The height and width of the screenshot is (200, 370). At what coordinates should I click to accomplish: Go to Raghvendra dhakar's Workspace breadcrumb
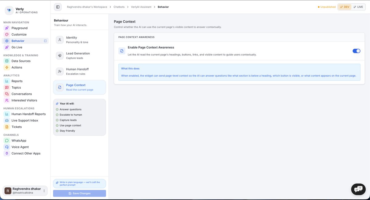[x=87, y=7]
